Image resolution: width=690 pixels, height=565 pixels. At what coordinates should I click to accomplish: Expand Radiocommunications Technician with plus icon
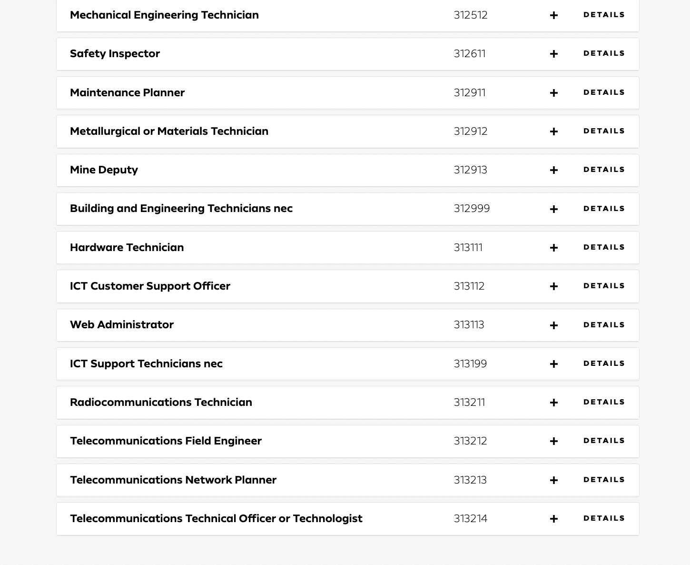[x=553, y=403]
